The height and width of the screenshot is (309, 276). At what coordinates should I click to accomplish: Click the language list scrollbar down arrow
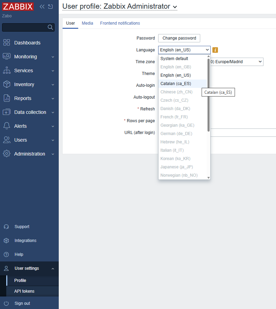click(x=209, y=177)
